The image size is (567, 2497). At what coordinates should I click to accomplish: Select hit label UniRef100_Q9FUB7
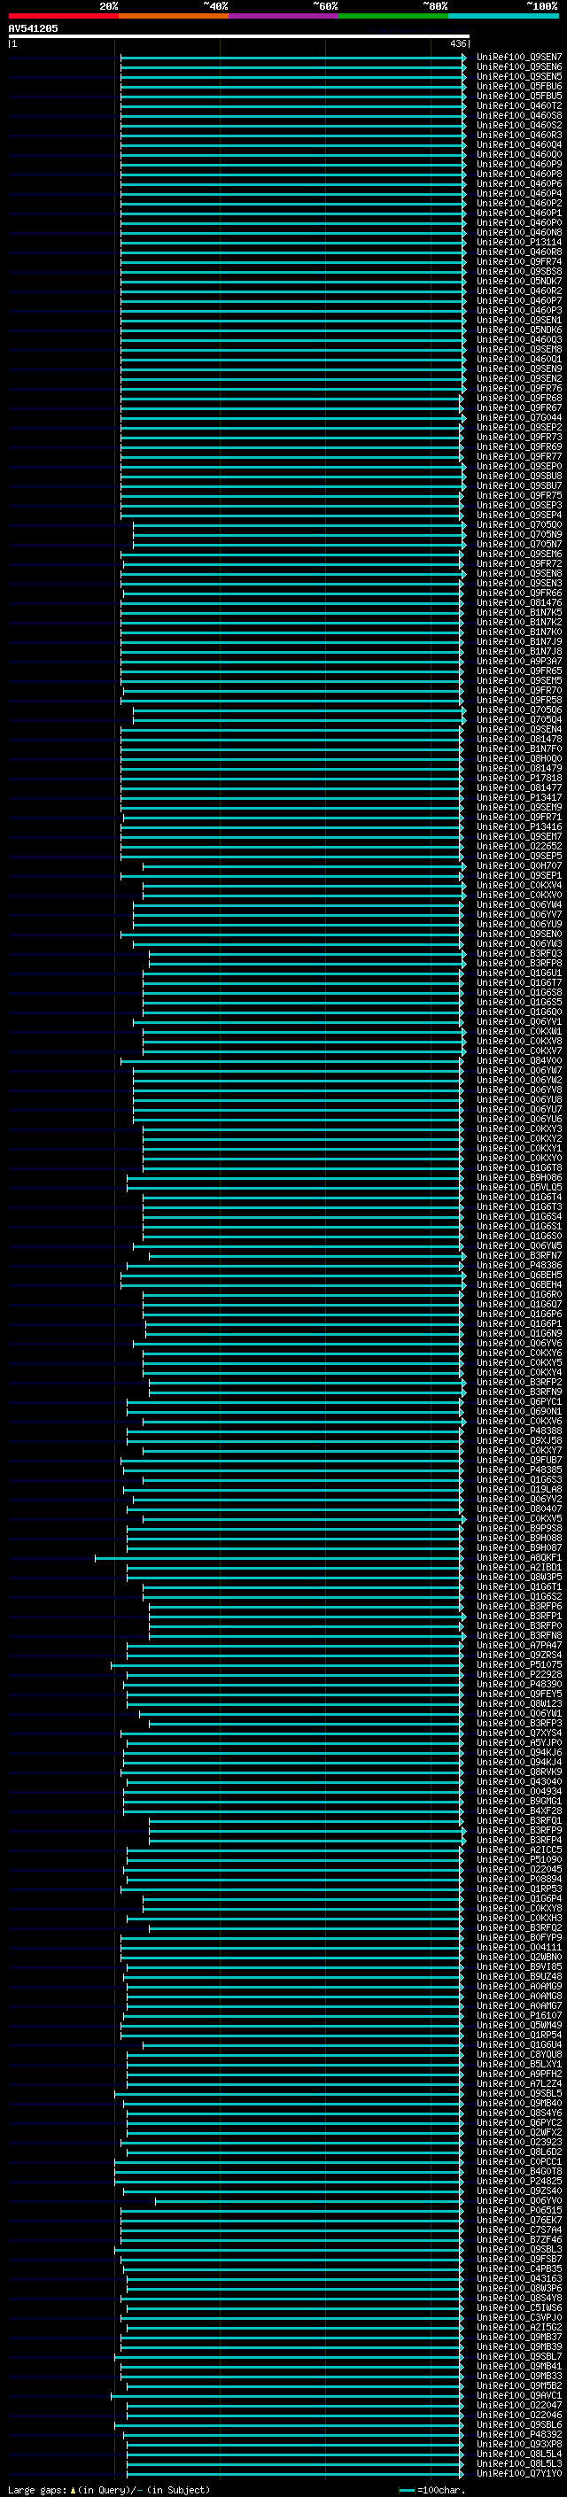[518, 1460]
